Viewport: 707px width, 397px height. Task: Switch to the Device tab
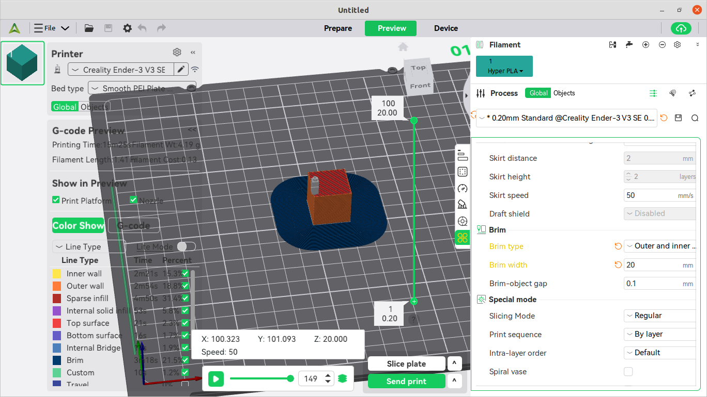(x=445, y=28)
